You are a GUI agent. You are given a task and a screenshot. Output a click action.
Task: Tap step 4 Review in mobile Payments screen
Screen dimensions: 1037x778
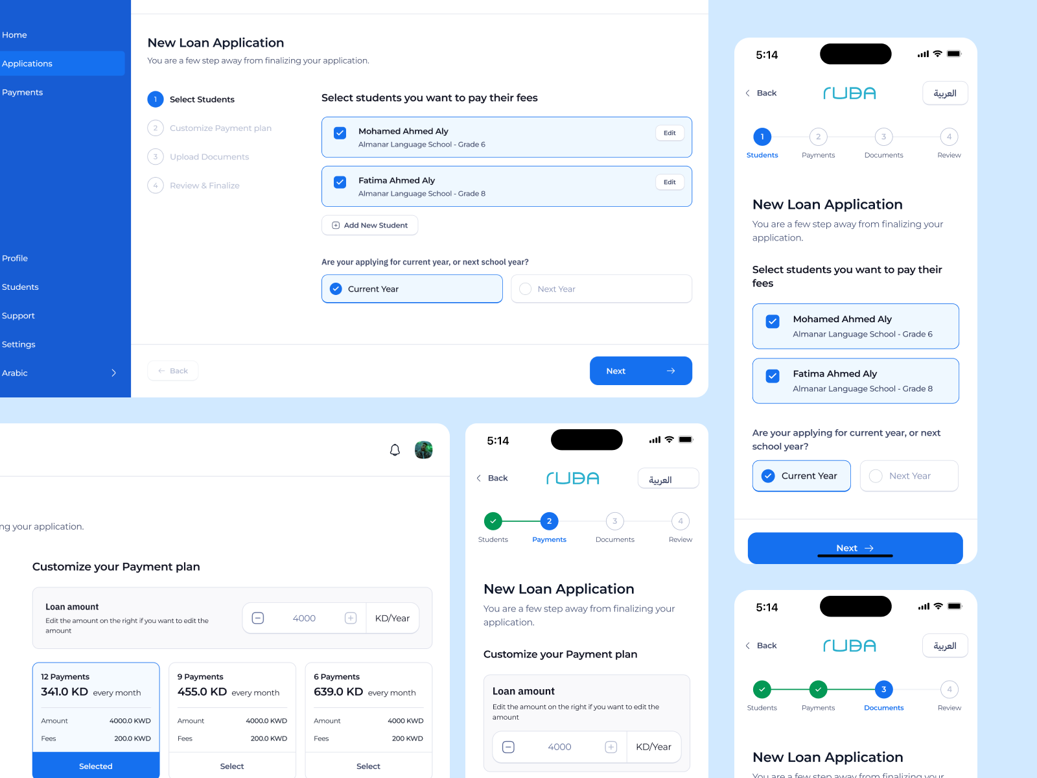681,528
